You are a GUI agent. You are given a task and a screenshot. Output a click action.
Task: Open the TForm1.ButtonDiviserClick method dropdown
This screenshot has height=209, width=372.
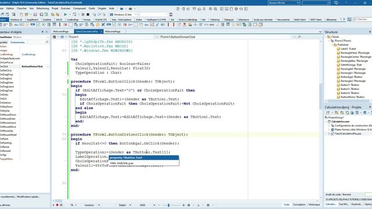pyautogui.click(x=295, y=37)
